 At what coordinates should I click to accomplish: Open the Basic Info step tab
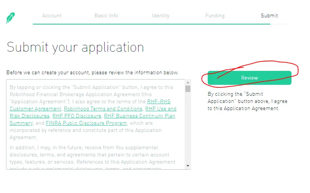pos(106,15)
